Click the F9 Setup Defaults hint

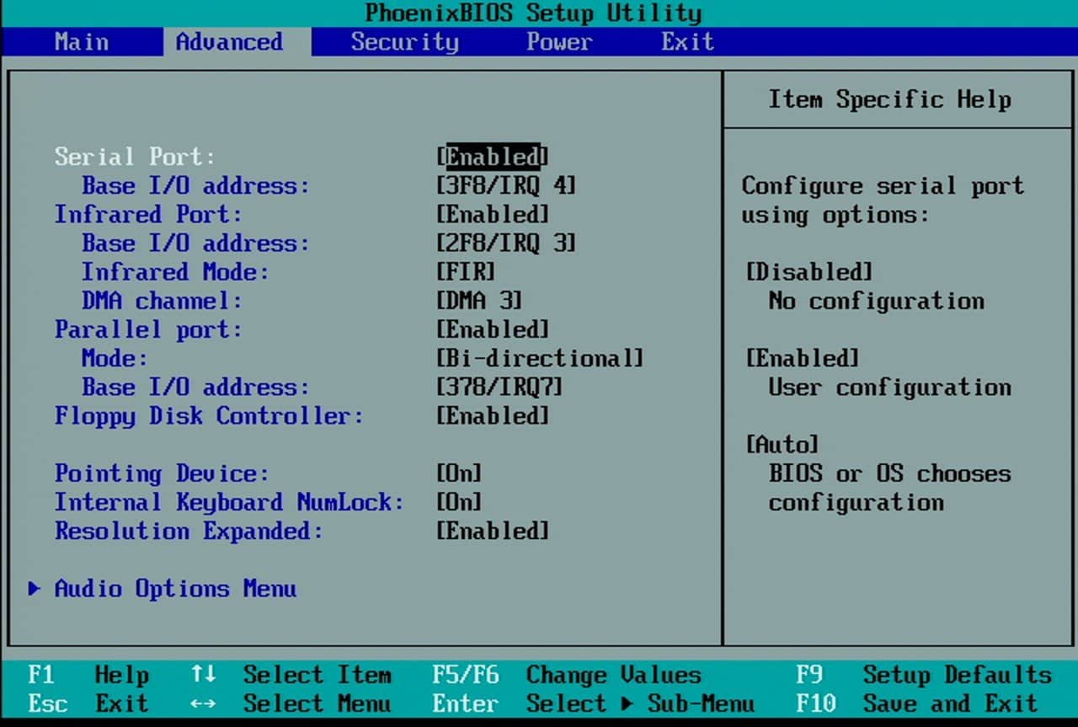pos(924,675)
